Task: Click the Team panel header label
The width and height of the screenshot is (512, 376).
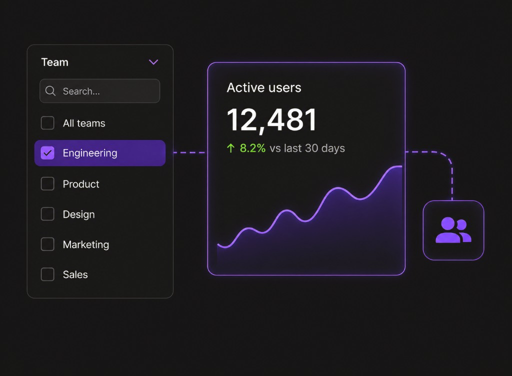Action: pos(55,62)
